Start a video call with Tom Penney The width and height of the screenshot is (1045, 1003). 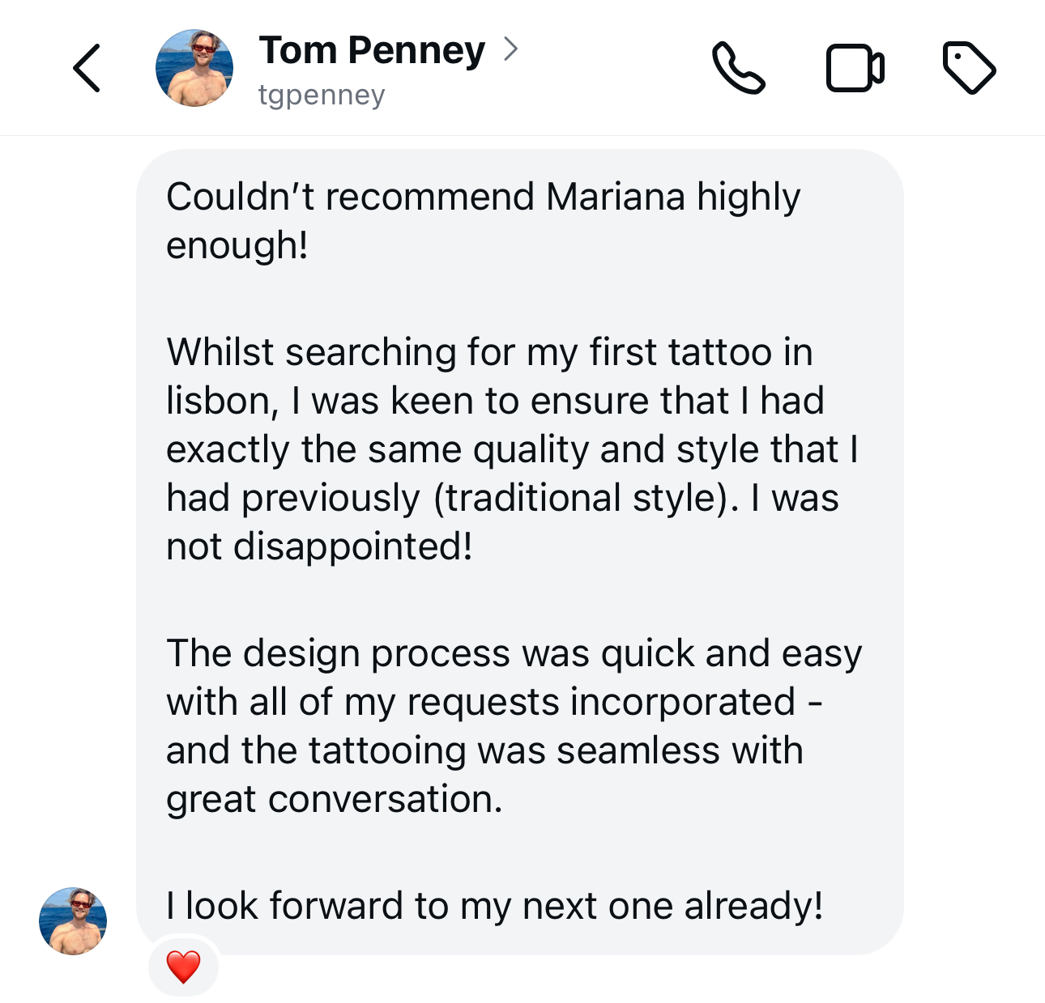coord(855,68)
